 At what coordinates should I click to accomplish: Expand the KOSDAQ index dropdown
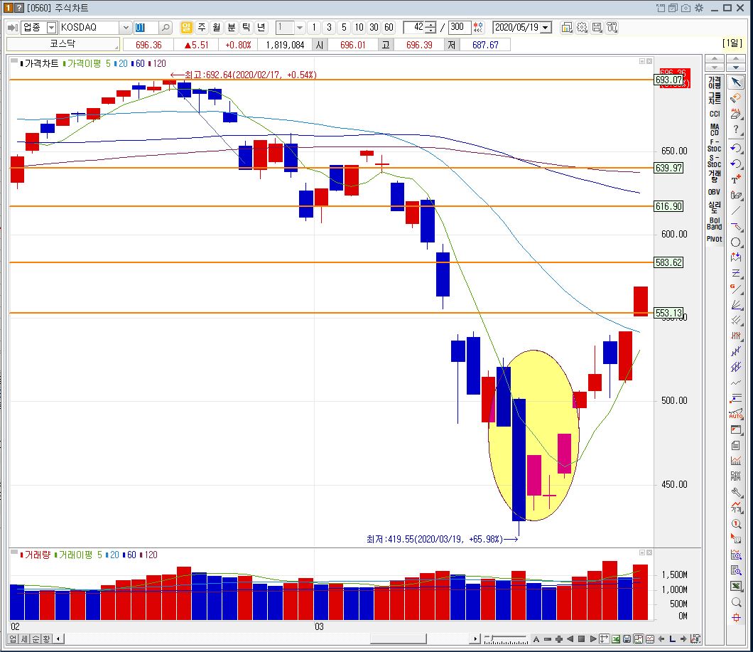(126, 28)
